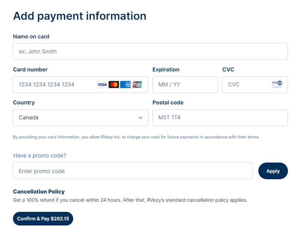
Task: Select the Expiration MM / YY field
Action: pos(185,85)
